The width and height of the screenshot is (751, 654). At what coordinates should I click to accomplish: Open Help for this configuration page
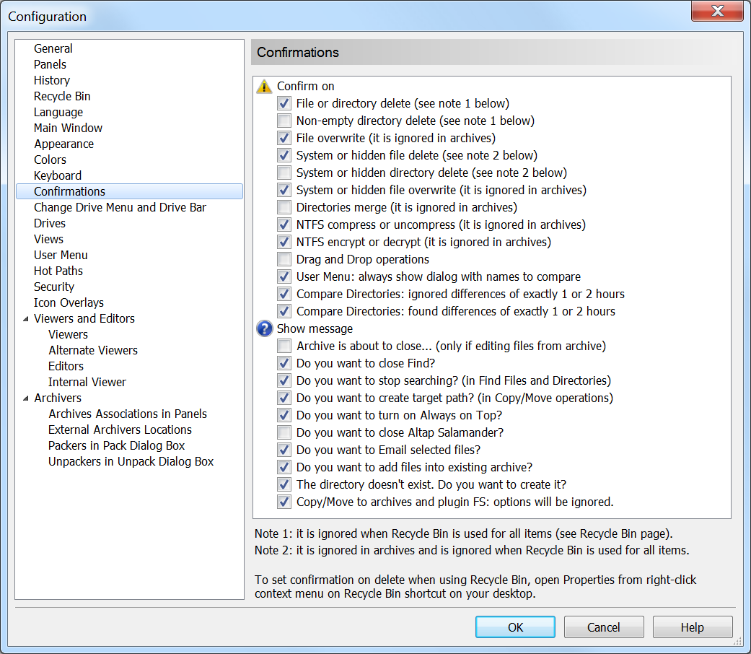click(x=692, y=627)
